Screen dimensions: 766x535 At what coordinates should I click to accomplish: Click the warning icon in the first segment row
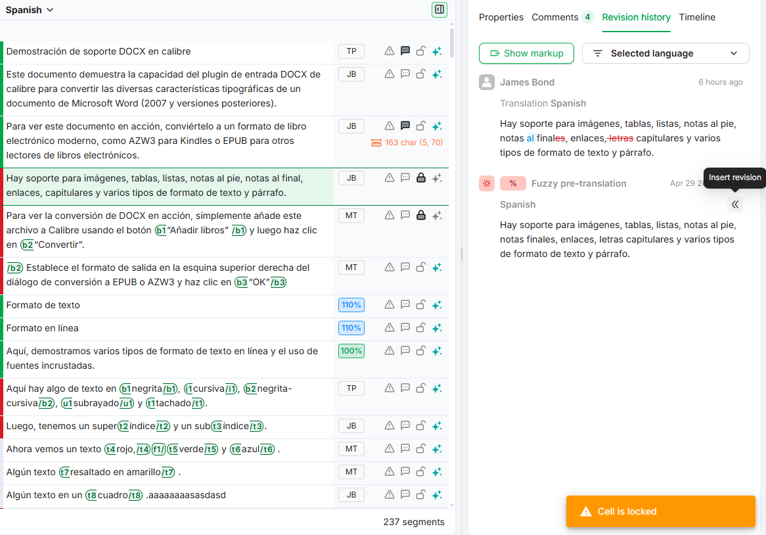pyautogui.click(x=390, y=51)
